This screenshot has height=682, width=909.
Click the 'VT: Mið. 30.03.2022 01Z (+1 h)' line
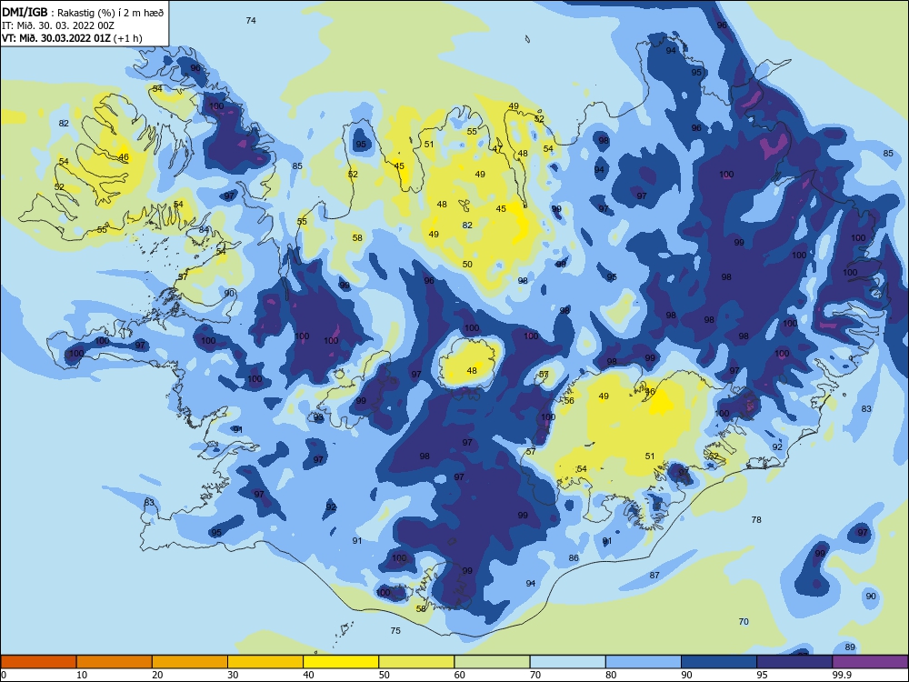click(x=72, y=38)
